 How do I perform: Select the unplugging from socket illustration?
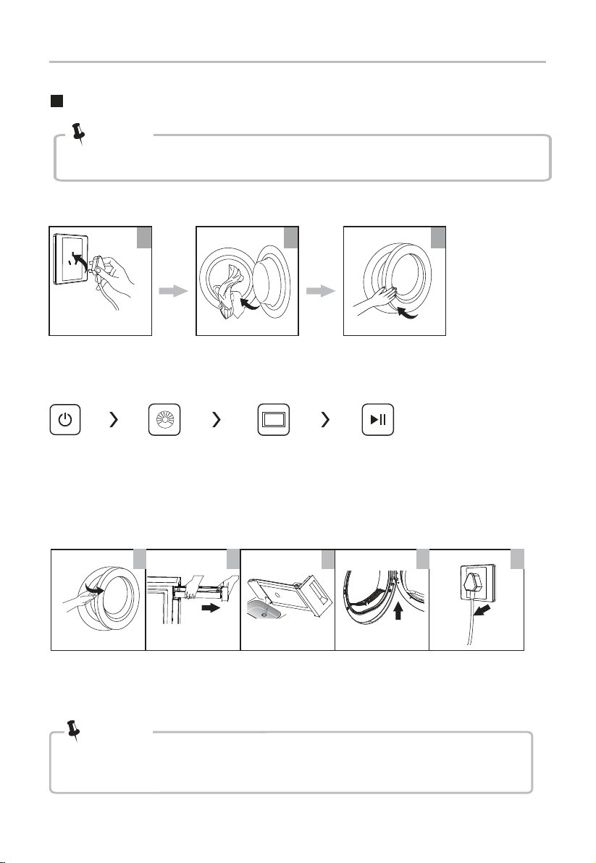(x=477, y=600)
